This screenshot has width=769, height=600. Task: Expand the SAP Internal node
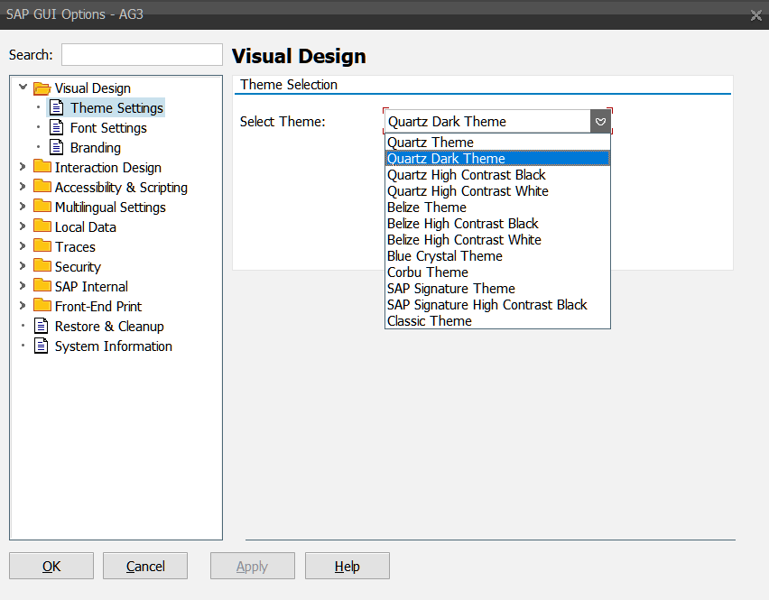tap(22, 286)
